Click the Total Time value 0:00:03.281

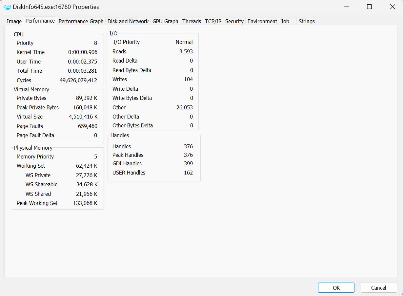(83, 71)
